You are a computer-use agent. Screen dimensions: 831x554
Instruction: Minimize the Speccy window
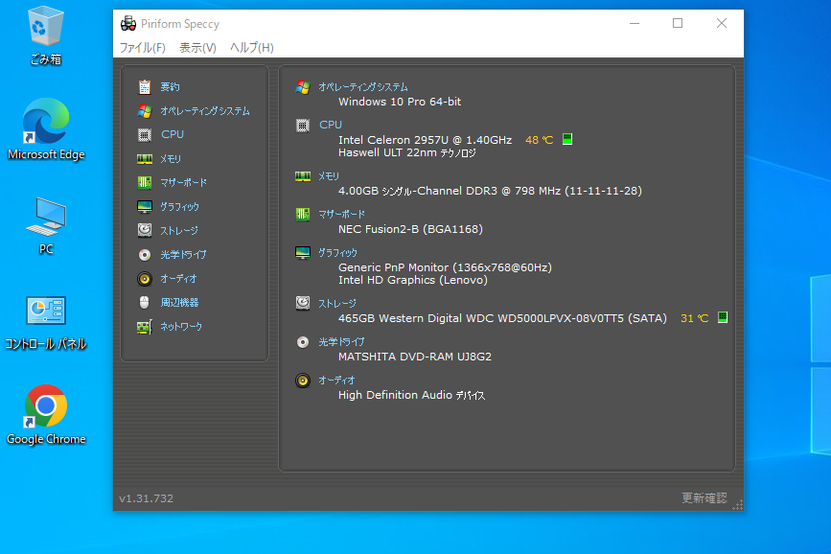(635, 23)
